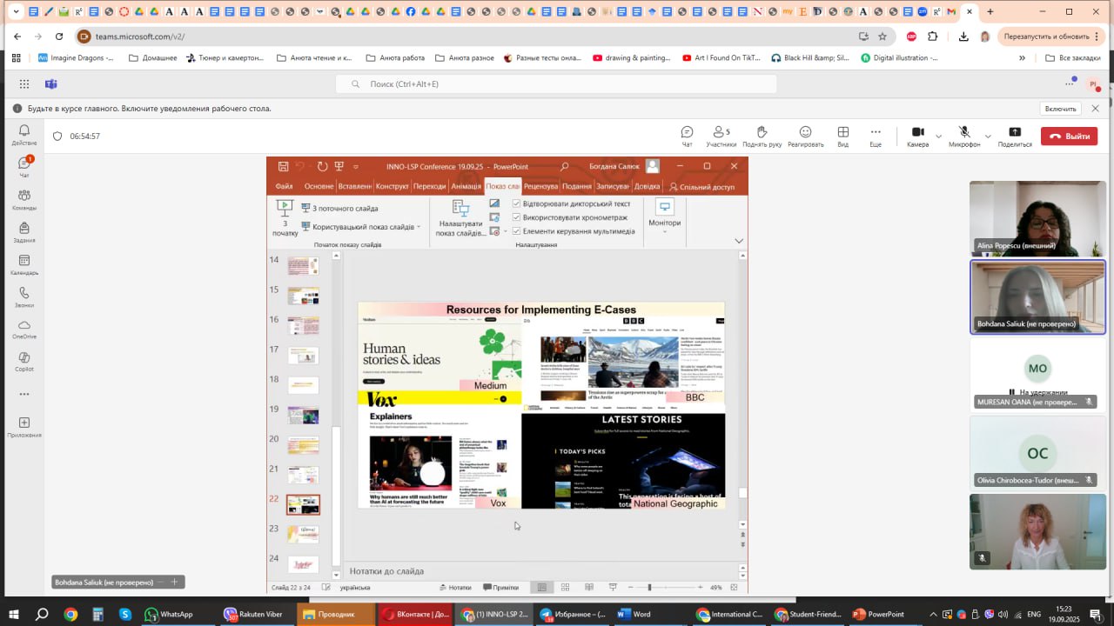Toggle the microphone mute button
1114x626 pixels.
coord(964,132)
